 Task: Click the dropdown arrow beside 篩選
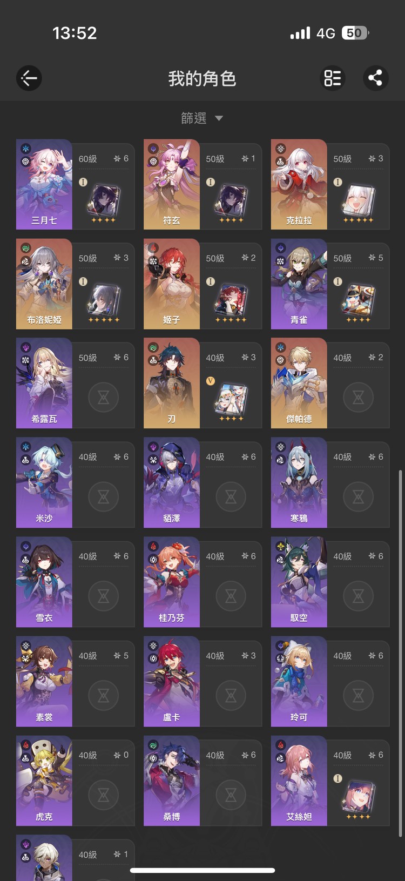[219, 118]
